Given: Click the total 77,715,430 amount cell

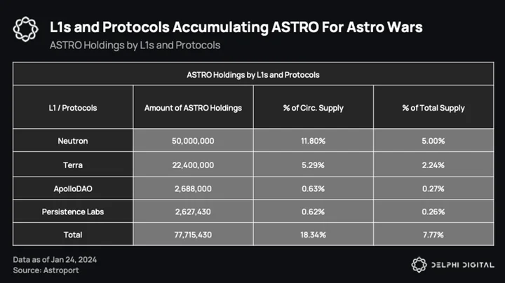Looking at the screenshot, I should (193, 235).
